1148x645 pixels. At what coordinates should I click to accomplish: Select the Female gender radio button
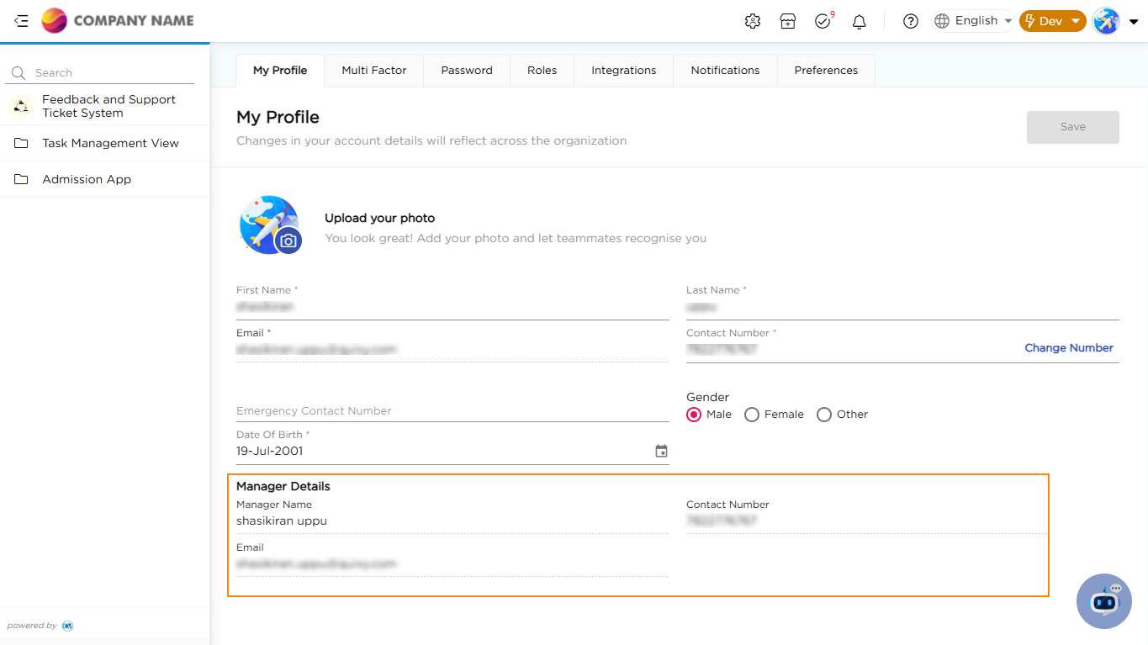tap(752, 415)
